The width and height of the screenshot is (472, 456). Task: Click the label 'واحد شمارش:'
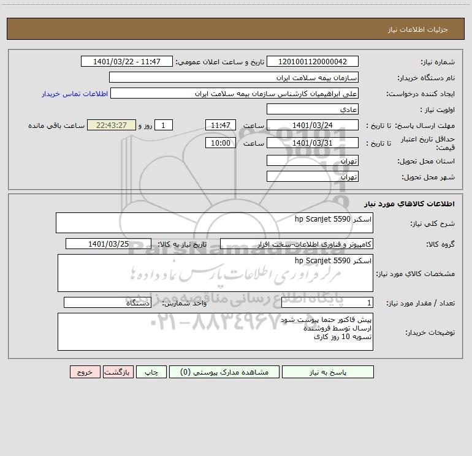tap(185, 304)
